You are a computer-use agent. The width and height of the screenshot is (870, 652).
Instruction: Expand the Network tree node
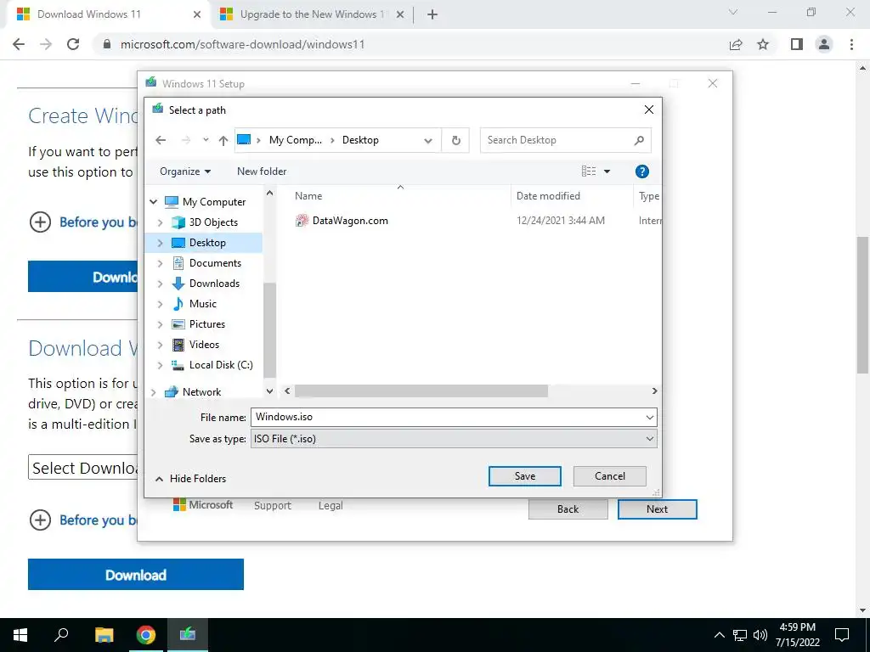click(x=154, y=392)
